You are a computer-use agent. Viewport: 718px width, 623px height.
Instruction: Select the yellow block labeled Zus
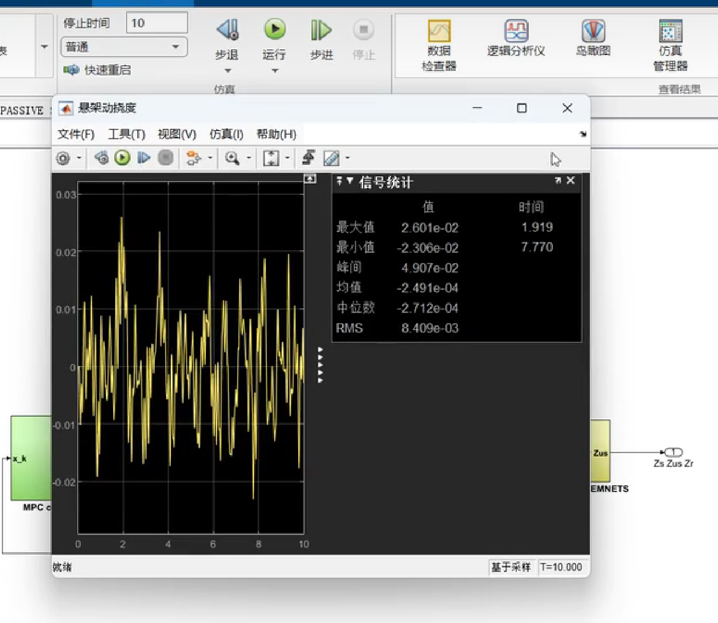coord(600,451)
